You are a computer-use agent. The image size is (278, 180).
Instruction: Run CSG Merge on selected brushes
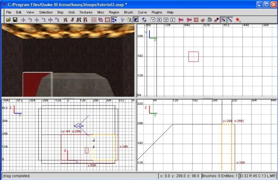point(101,20)
